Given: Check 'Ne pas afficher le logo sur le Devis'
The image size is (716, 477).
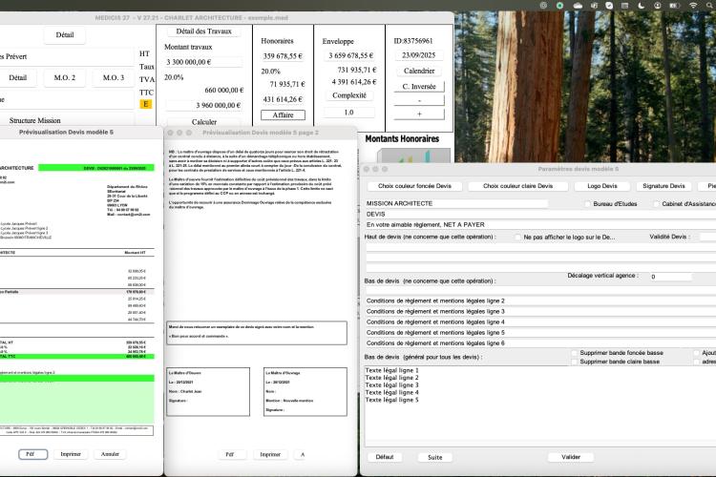Looking at the screenshot, I should pyautogui.click(x=517, y=238).
